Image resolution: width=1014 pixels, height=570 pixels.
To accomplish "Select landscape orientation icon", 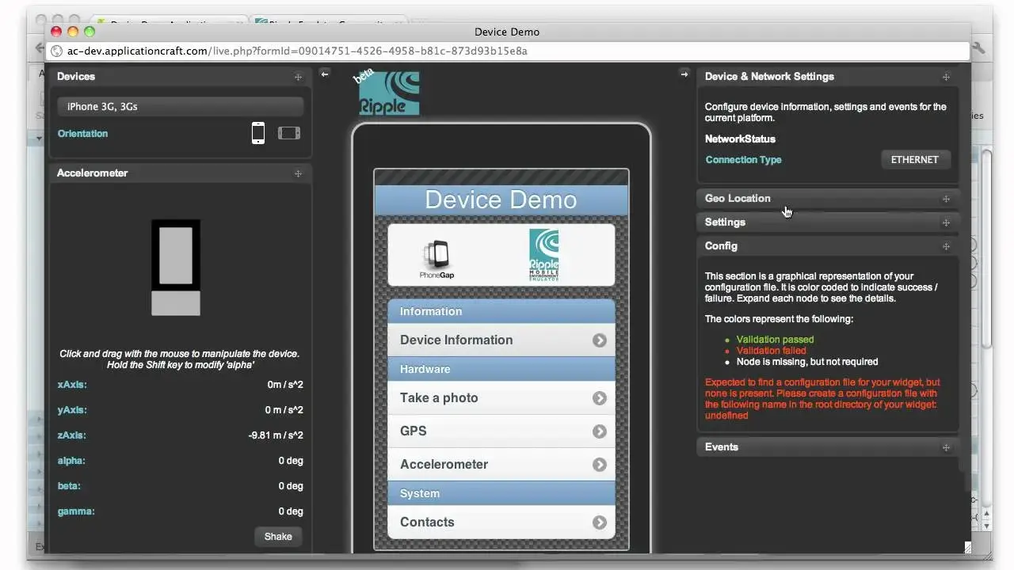I will coord(289,133).
